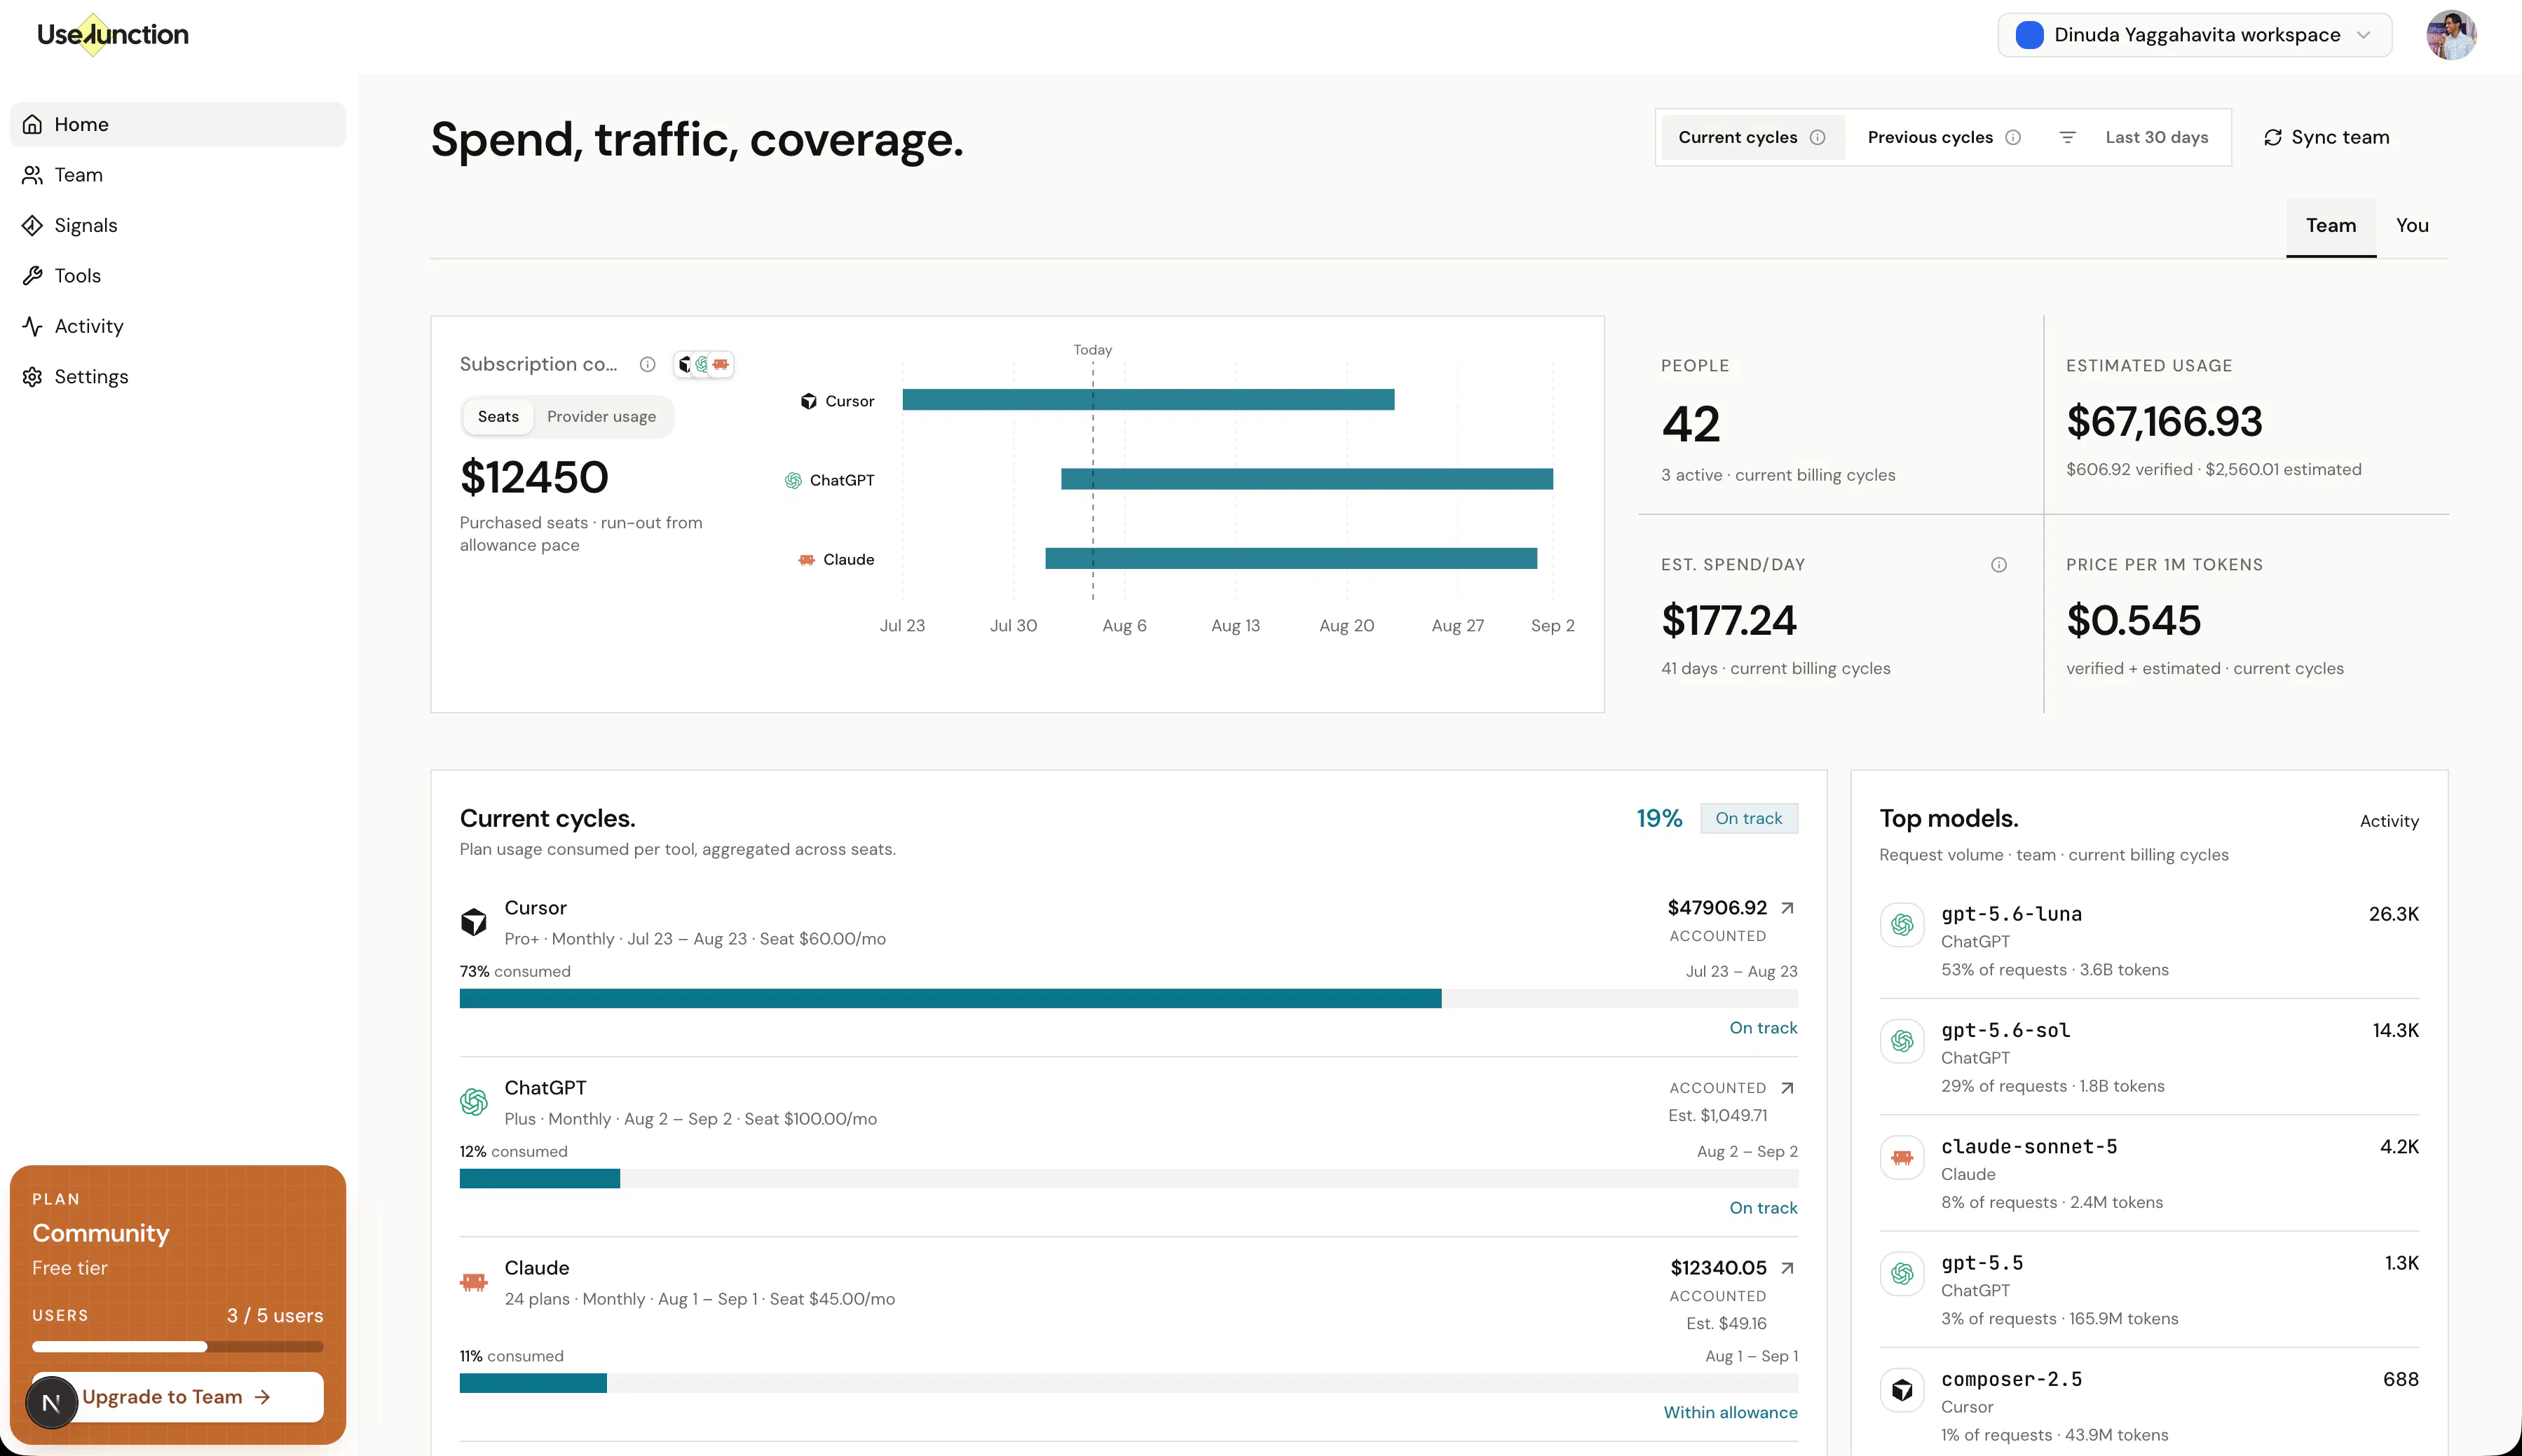This screenshot has width=2522, height=1456.
Task: Click the UseJunction logo
Action: tap(112, 34)
